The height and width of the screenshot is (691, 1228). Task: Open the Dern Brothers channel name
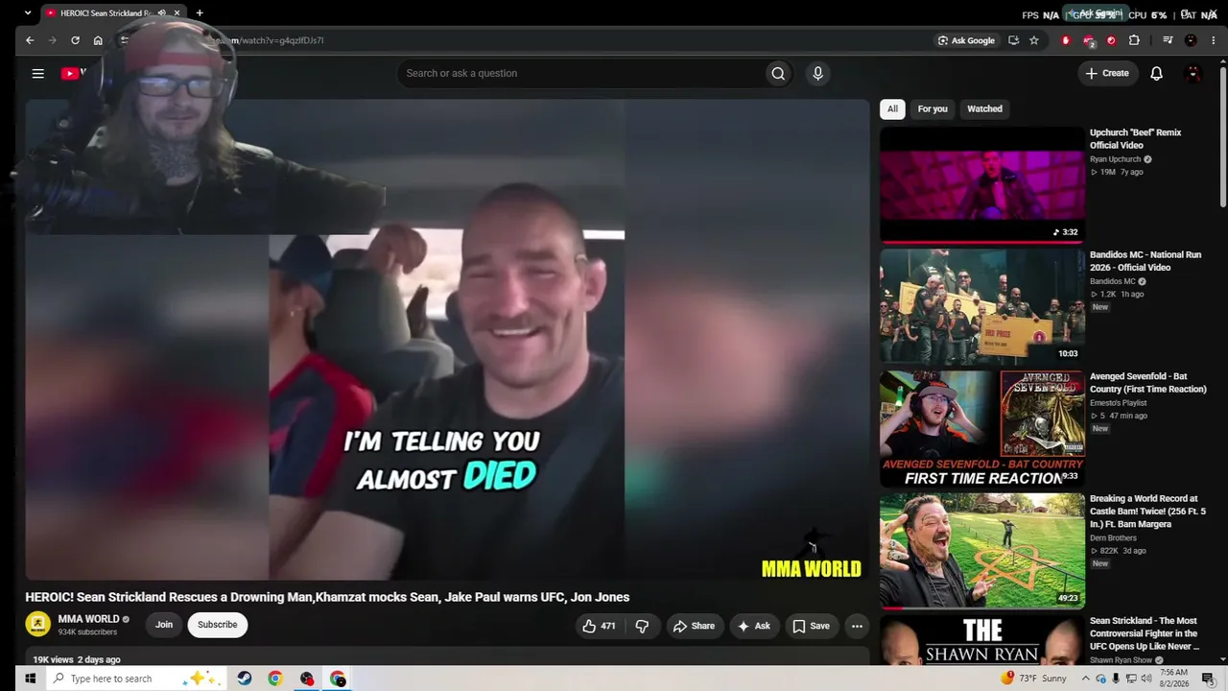click(x=1113, y=537)
